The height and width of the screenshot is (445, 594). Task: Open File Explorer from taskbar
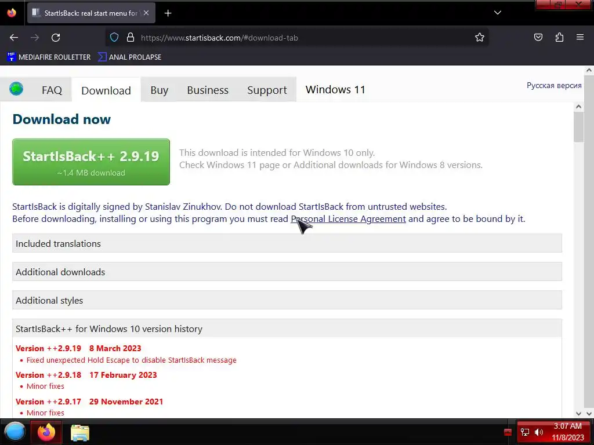[80, 432]
